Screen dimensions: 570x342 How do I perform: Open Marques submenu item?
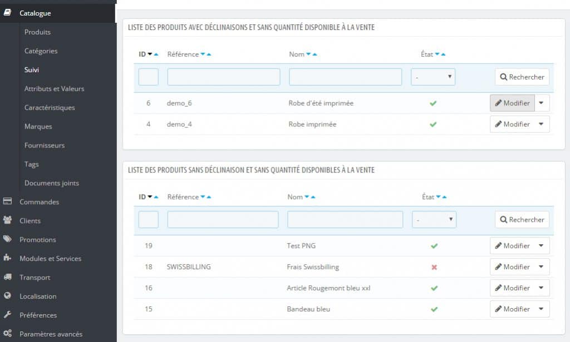tap(38, 126)
